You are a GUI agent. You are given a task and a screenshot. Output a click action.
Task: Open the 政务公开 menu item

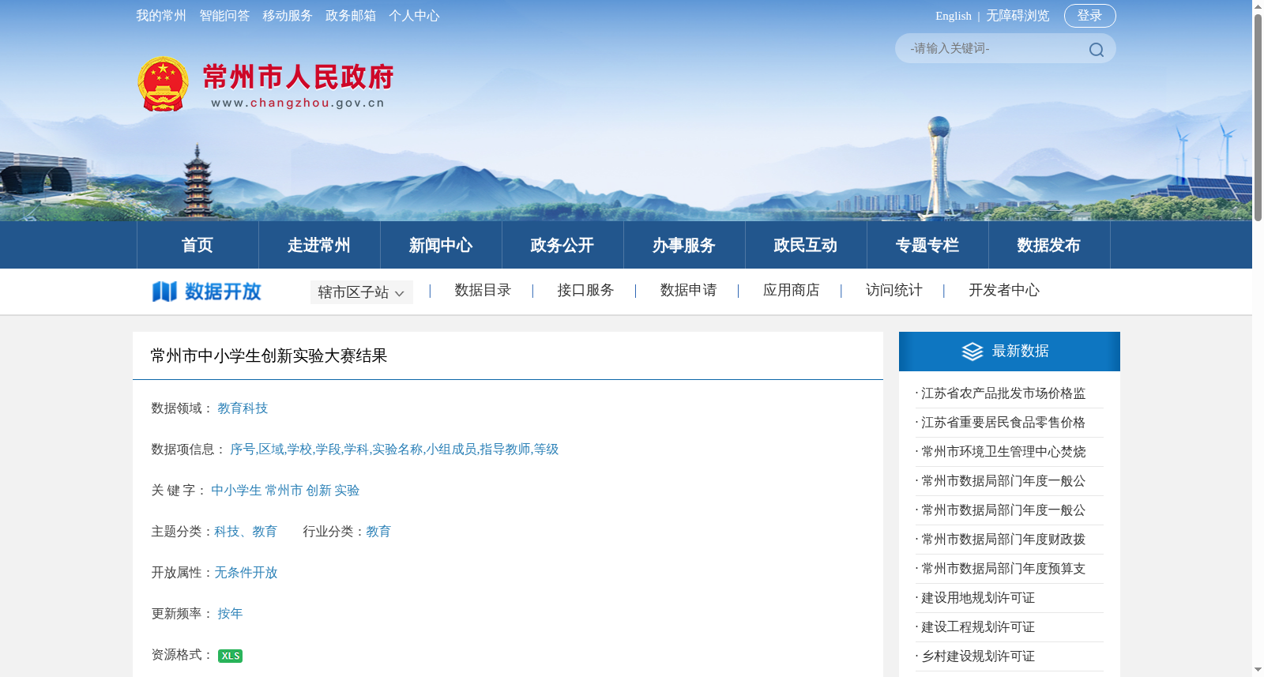point(562,245)
